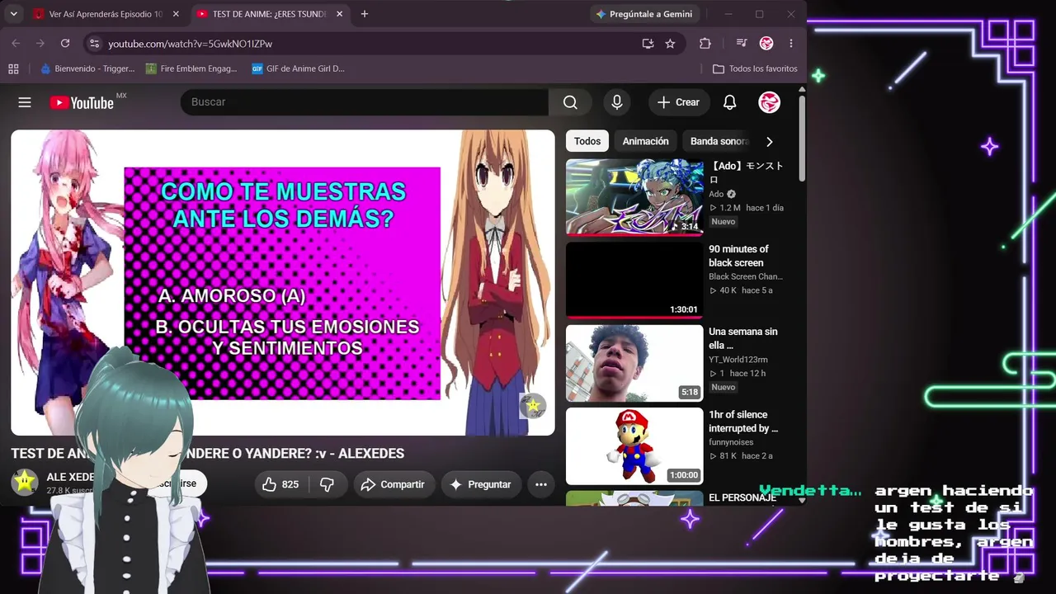Open the Ado モンスト video thumbnail
The width and height of the screenshot is (1056, 594).
point(634,197)
